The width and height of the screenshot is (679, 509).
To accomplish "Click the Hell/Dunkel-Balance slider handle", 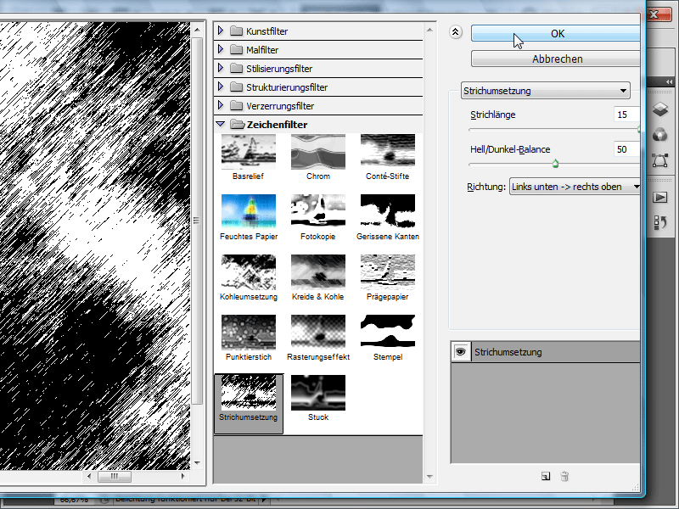I will [x=555, y=164].
